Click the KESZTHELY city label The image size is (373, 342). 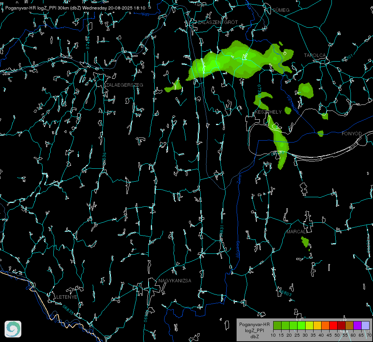268,112
